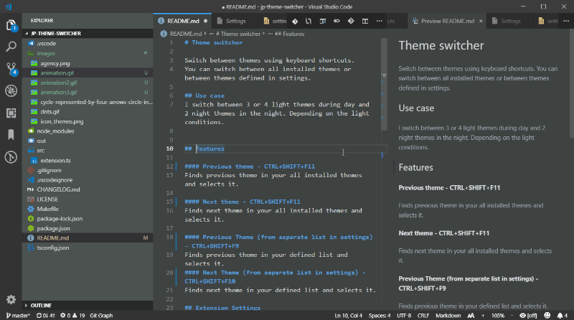Click the smiley feedback icon in status bar

547,316
